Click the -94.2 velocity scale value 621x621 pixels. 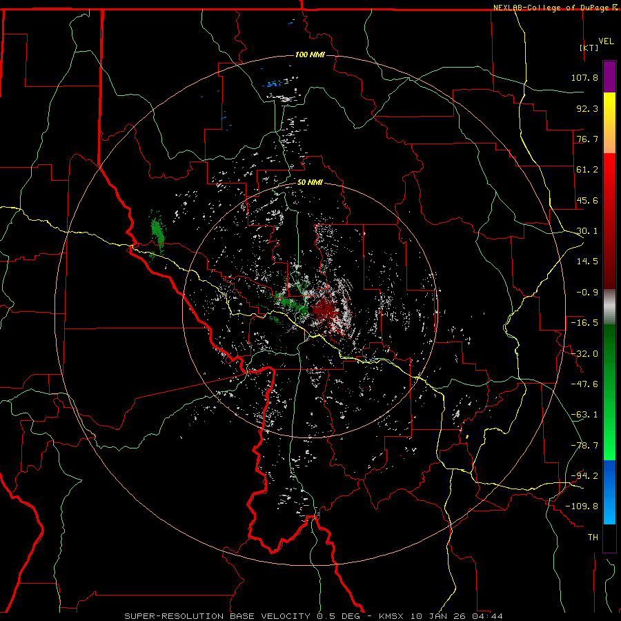pos(584,476)
